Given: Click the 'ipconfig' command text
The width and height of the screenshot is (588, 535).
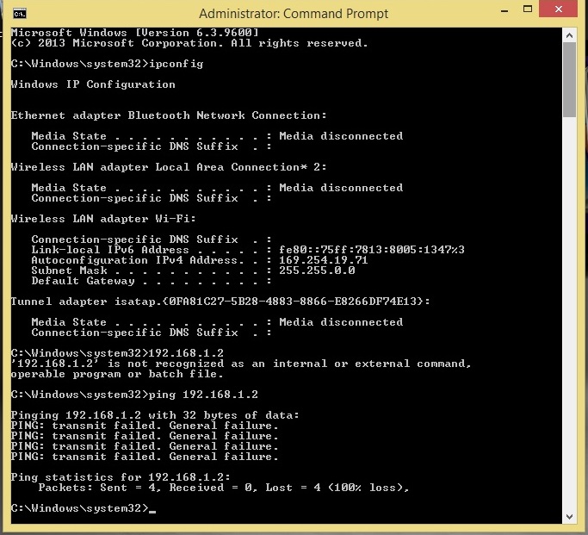Looking at the screenshot, I should (176, 64).
